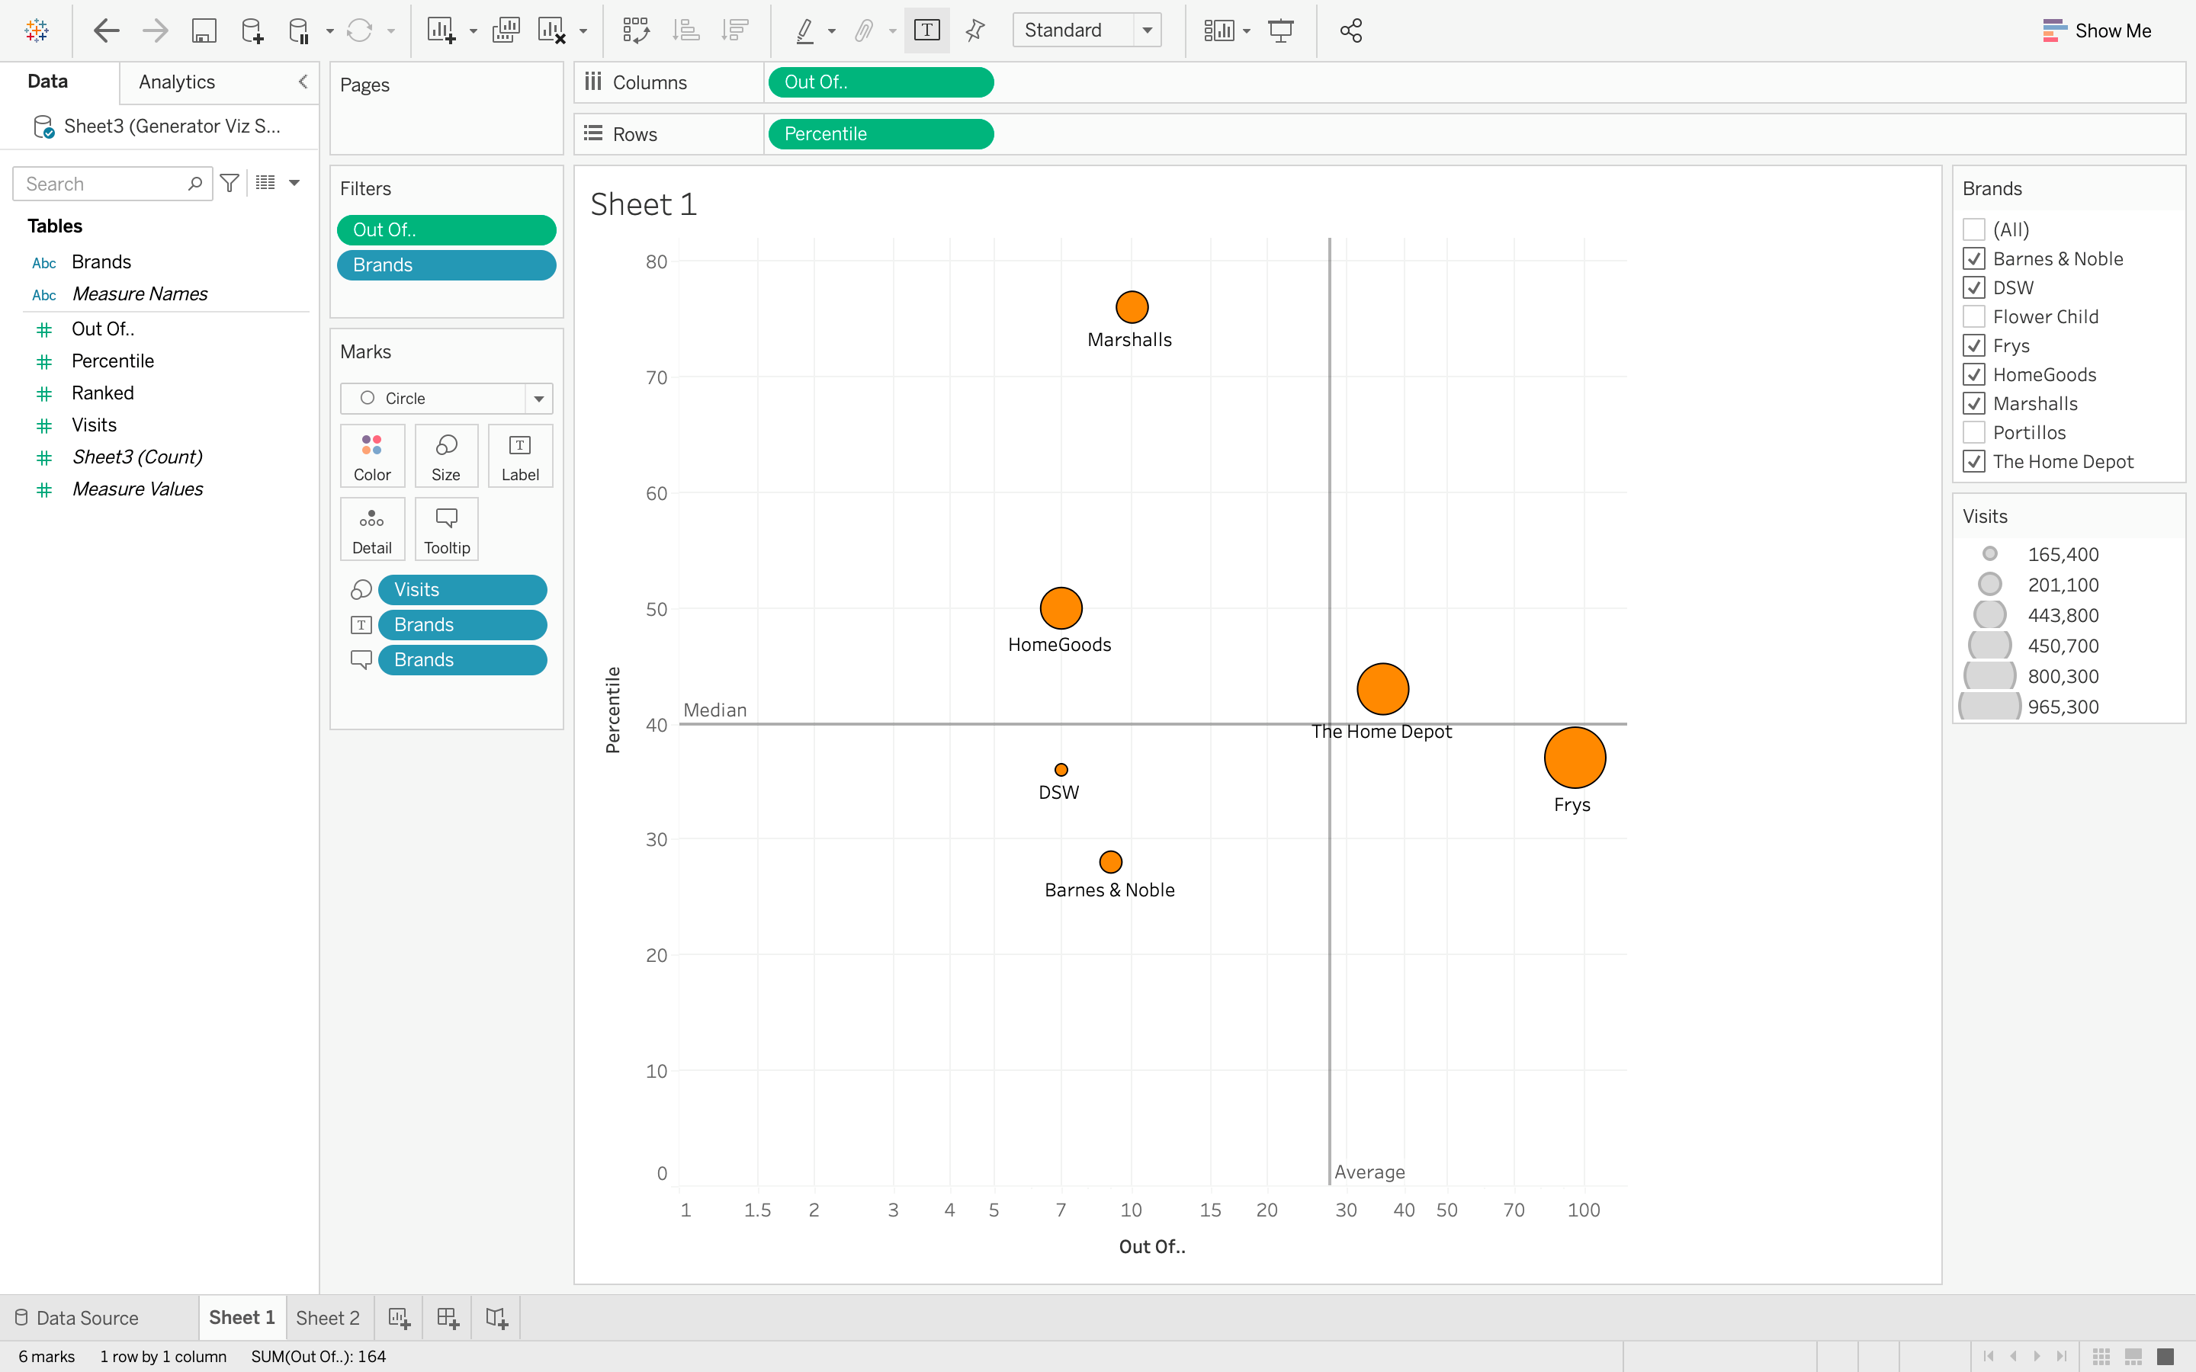2196x1372 pixels.
Task: Select the Undo arrow in the toolbar
Action: [x=105, y=30]
